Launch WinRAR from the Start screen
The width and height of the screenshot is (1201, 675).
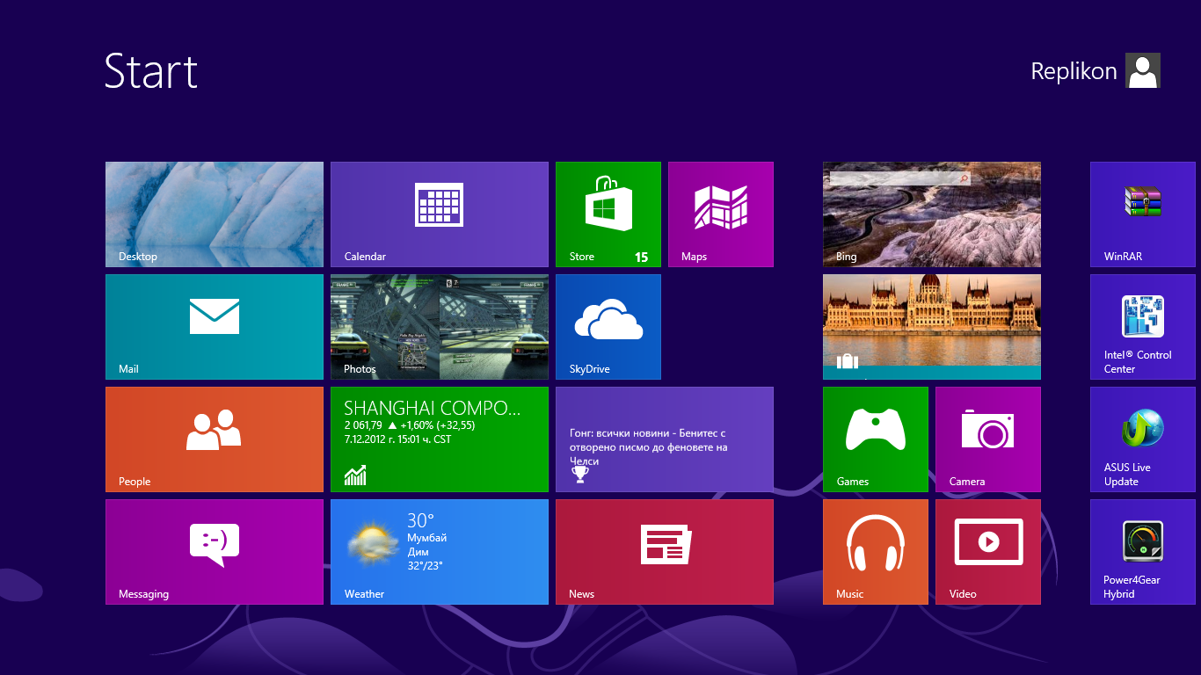[x=1142, y=214]
